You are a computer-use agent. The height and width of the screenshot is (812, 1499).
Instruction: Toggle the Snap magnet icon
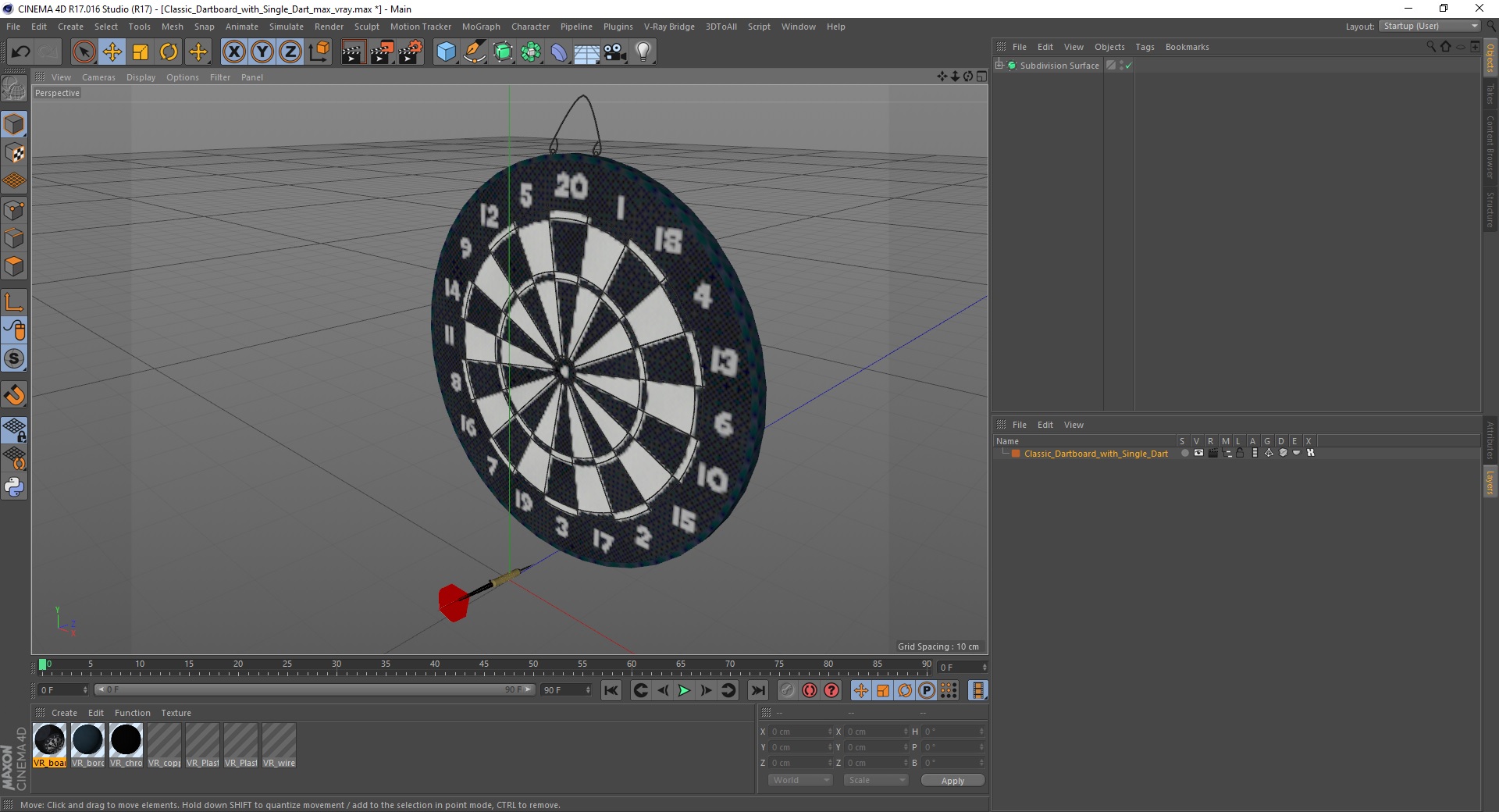tap(14, 394)
